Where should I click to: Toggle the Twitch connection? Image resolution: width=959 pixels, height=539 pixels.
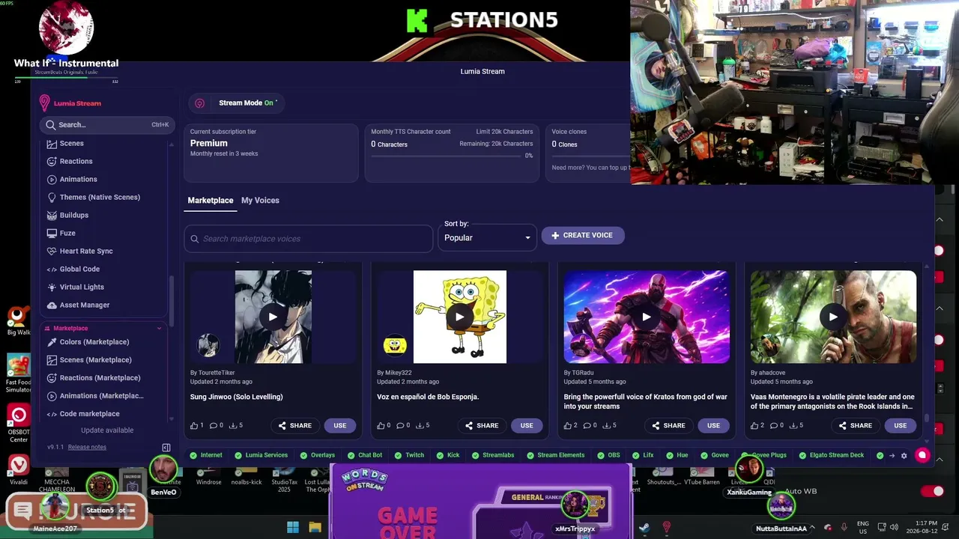coord(409,455)
